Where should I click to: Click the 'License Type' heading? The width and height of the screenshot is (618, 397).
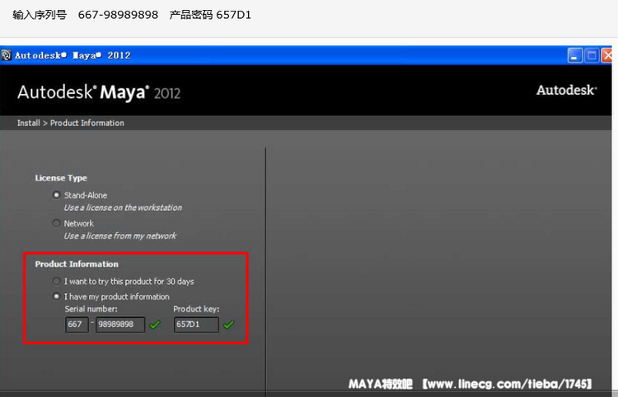61,178
